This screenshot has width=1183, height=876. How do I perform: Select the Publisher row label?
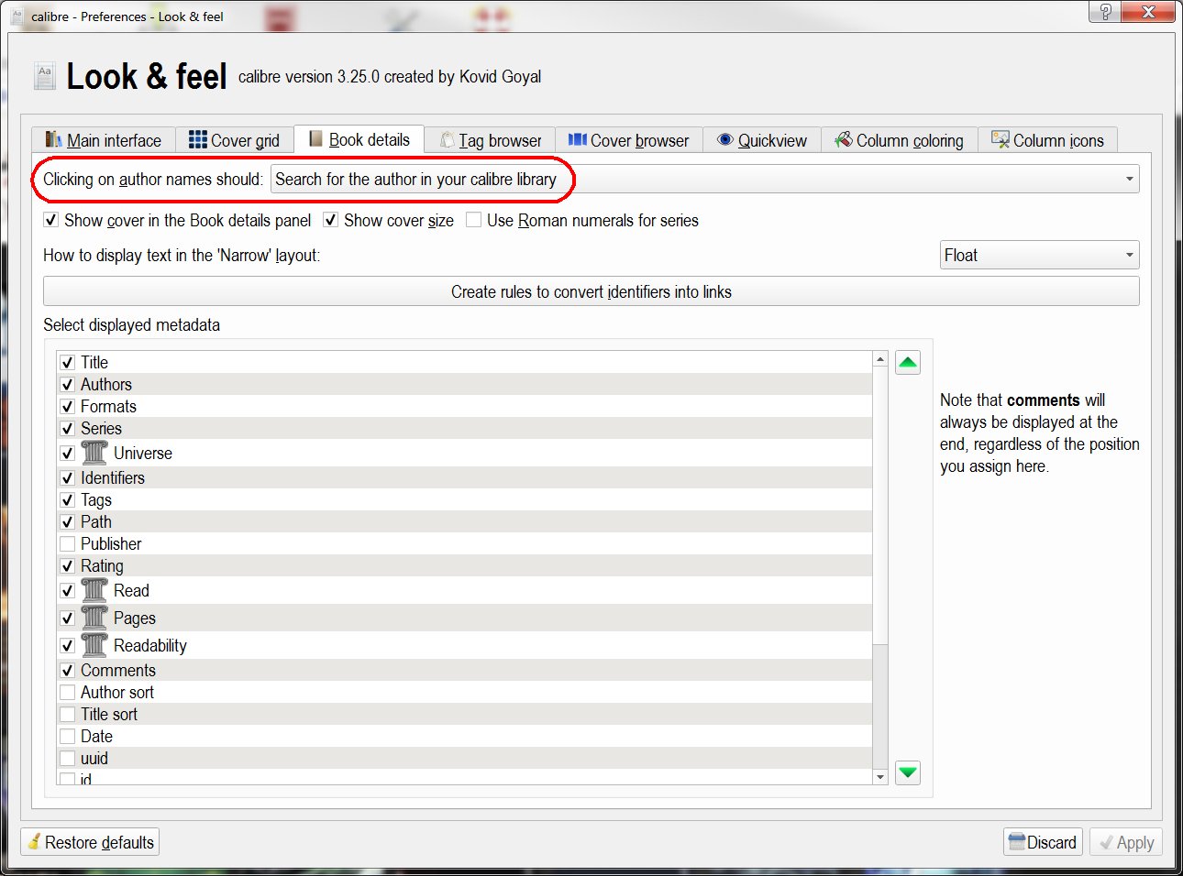point(111,543)
